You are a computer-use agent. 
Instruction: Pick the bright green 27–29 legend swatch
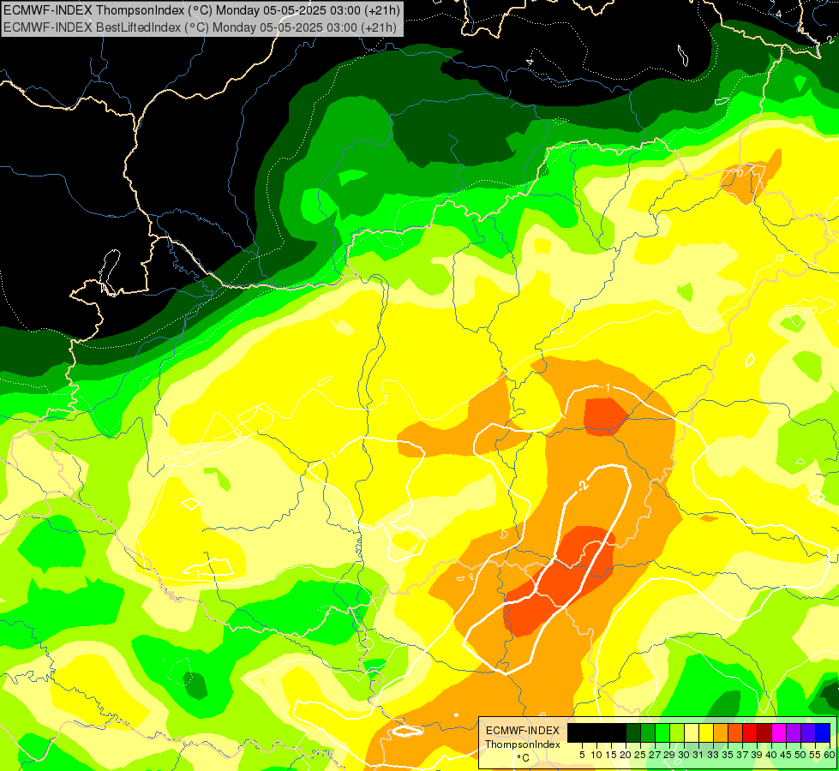click(x=662, y=732)
